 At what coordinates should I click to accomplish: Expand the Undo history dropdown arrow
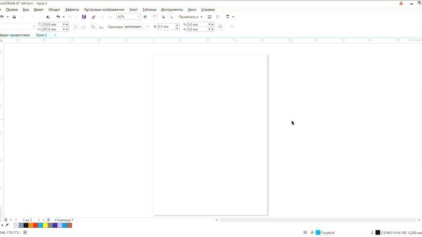click(x=63, y=17)
